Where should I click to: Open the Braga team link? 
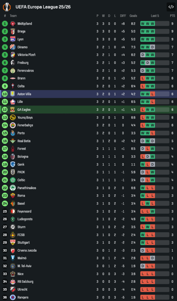[21, 31]
